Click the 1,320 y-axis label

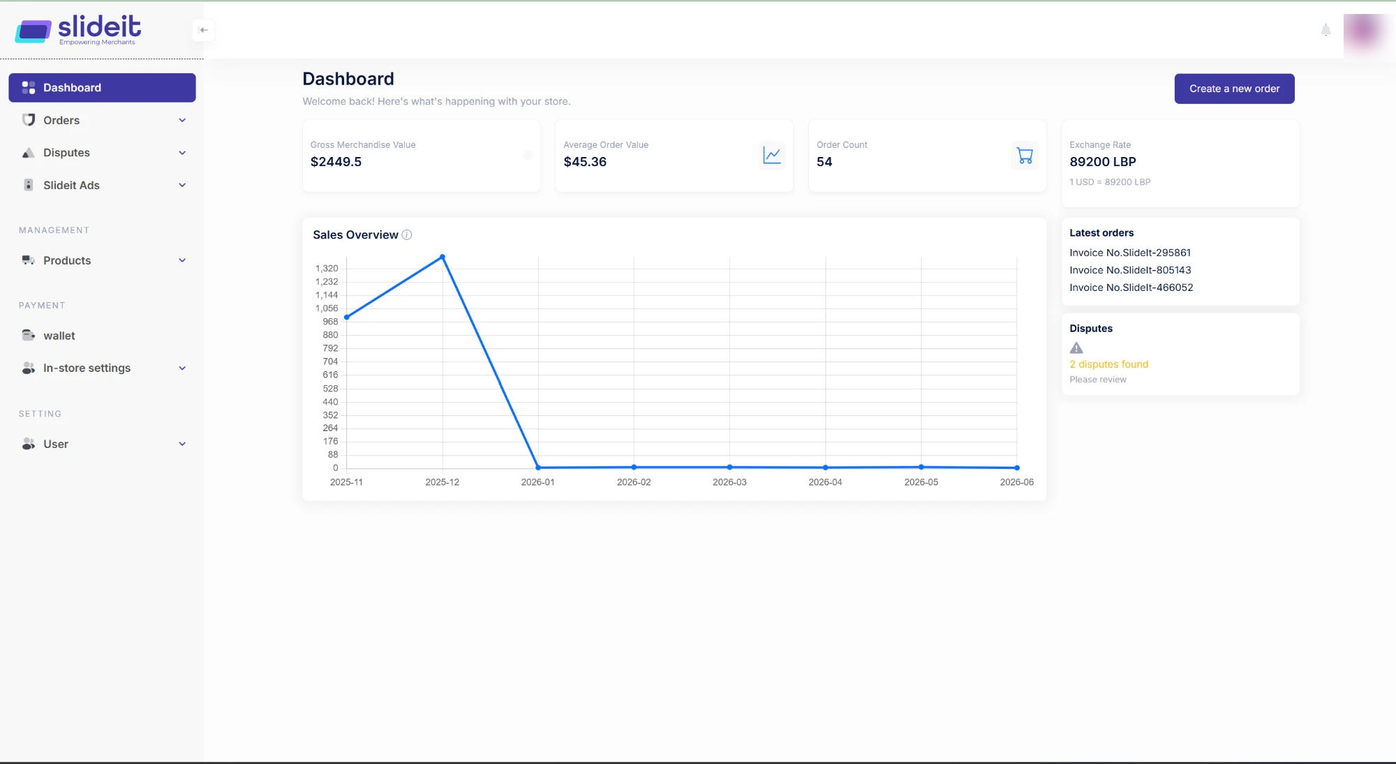tap(327, 269)
